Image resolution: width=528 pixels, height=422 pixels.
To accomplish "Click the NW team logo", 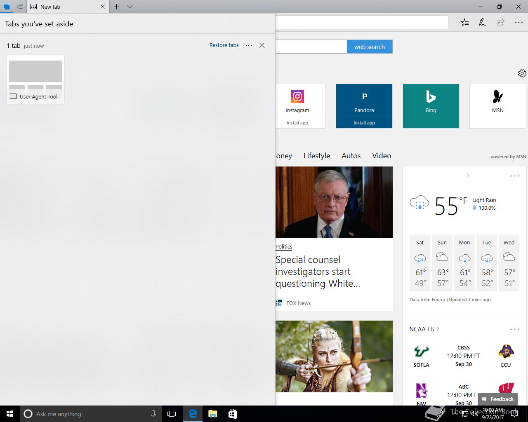I will (x=421, y=390).
